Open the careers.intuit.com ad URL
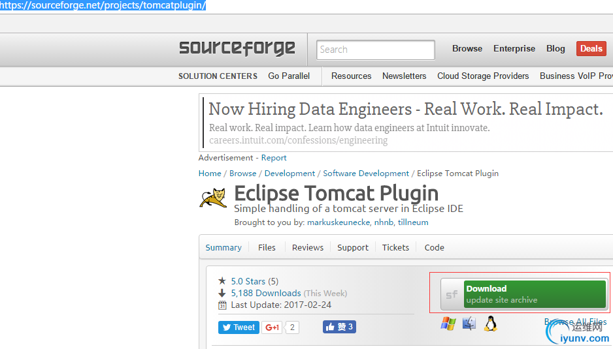This screenshot has height=349, width=613. pyautogui.click(x=298, y=140)
